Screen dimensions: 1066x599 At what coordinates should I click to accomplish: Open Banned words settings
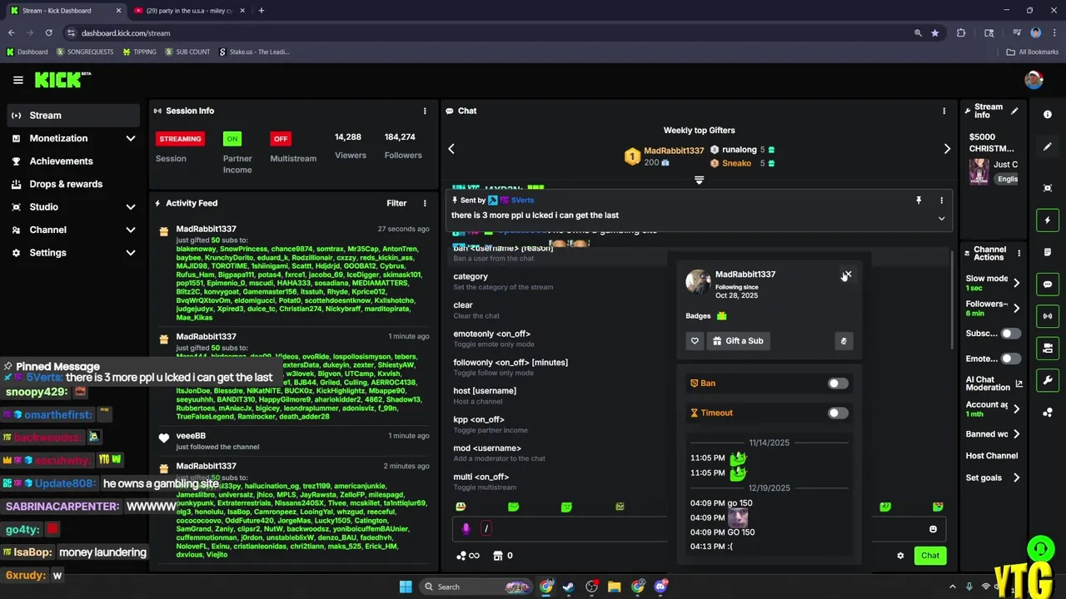pyautogui.click(x=993, y=434)
